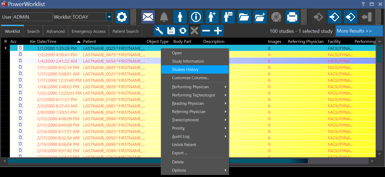The height and width of the screenshot is (177, 385).
Task: Click the info circle icon
Action: point(196,17)
